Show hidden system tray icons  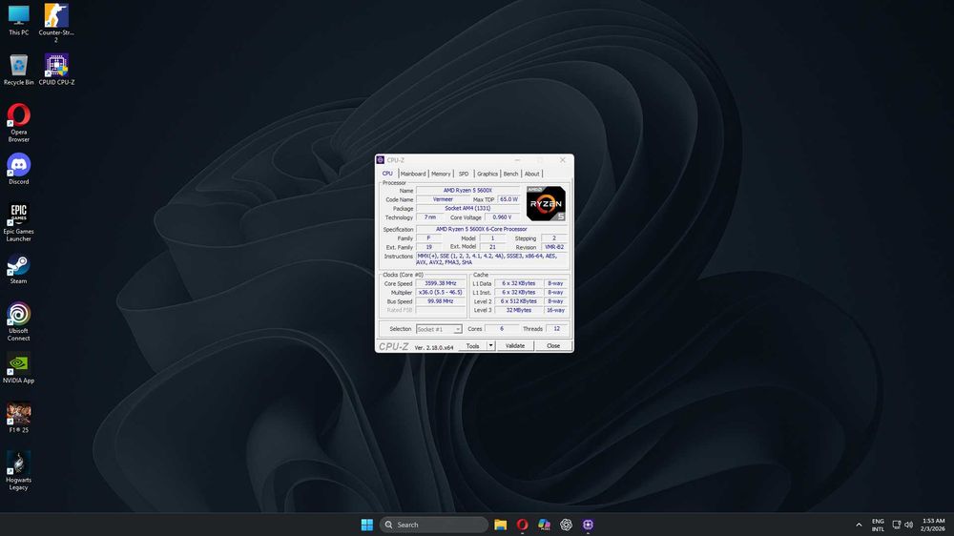[x=859, y=525]
